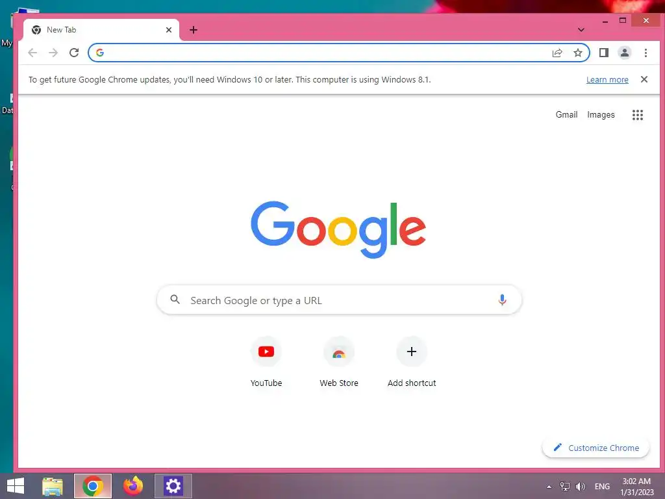The height and width of the screenshot is (499, 665).
Task: Click Customize Chrome button
Action: pos(596,448)
